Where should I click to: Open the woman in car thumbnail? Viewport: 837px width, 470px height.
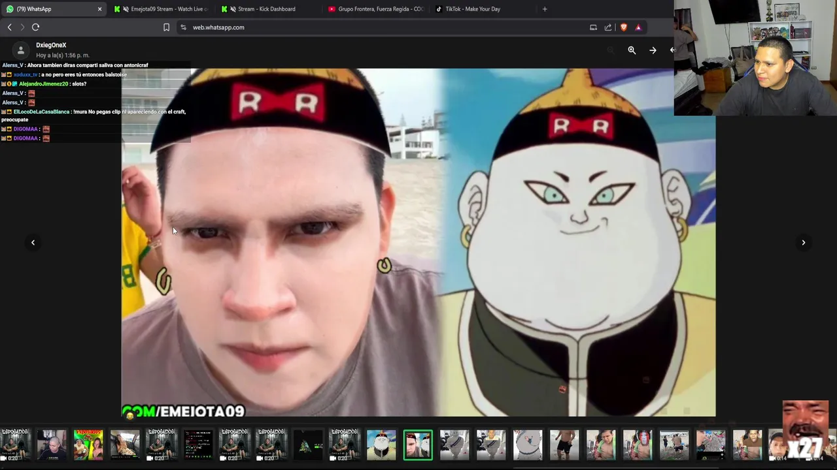point(125,445)
